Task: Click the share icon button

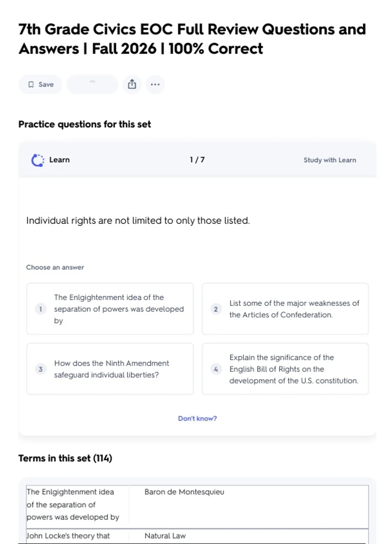Action: tap(132, 84)
